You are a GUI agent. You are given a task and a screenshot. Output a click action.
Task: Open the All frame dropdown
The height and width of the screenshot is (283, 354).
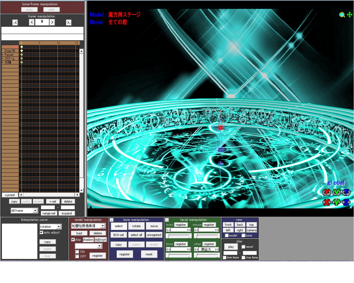(35, 211)
